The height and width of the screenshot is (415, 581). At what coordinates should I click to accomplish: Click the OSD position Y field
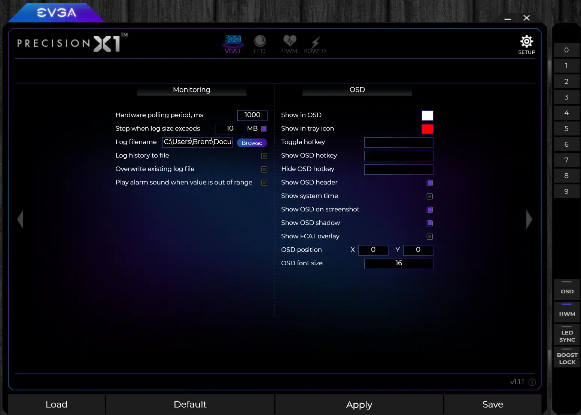pyautogui.click(x=418, y=250)
